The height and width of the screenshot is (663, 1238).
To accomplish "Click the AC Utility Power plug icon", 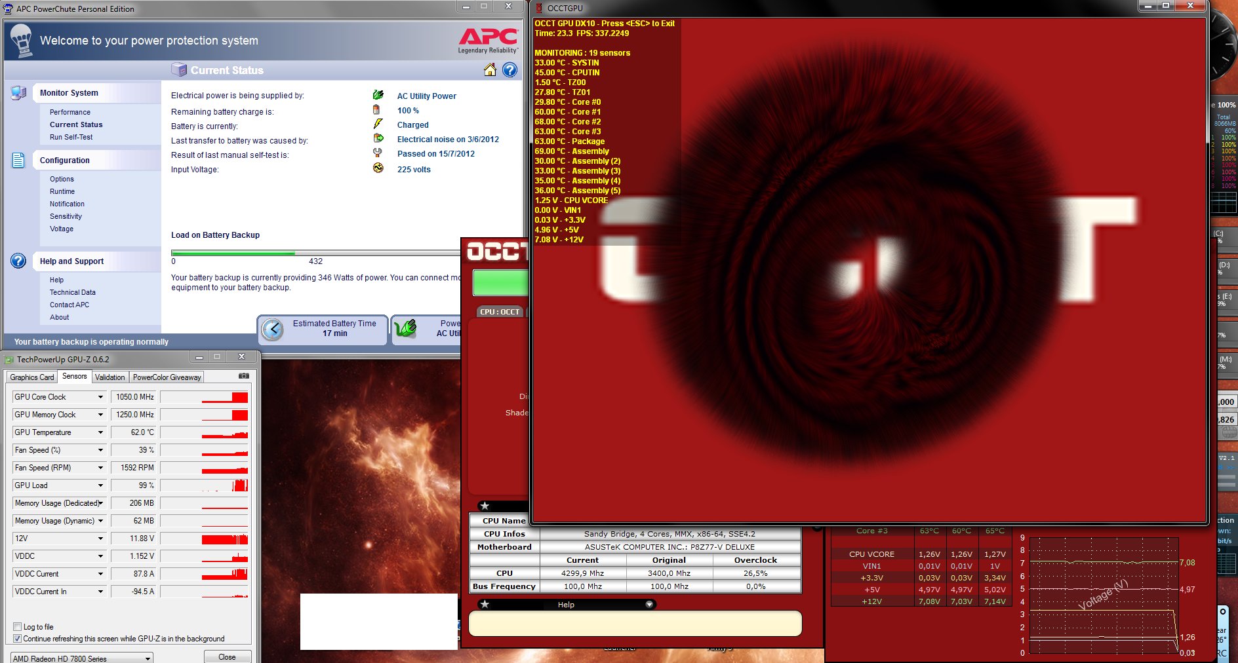I will click(378, 95).
